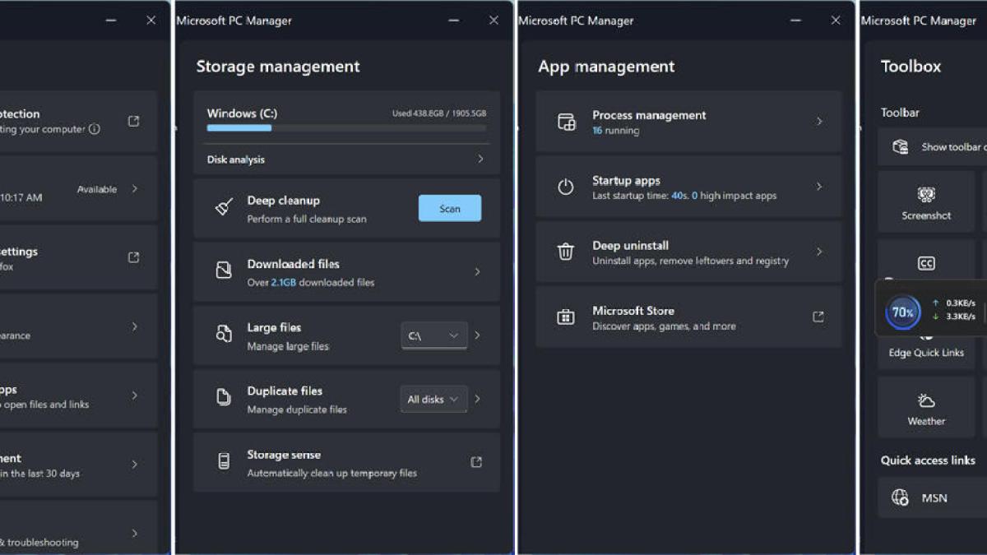The image size is (987, 555).
Task: Click 'Uninstall apps, remove leftovers and registry' text
Action: tap(690, 261)
